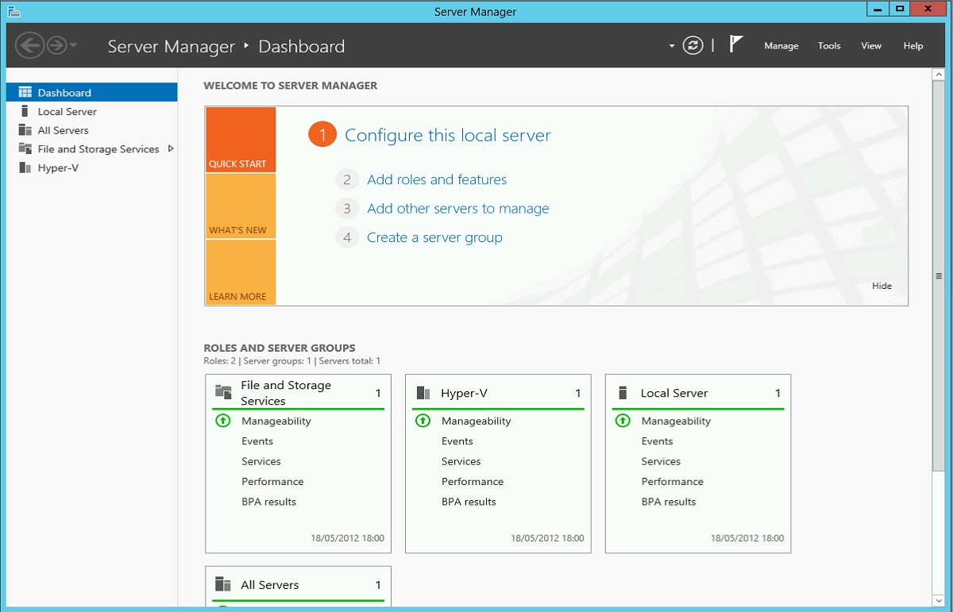Expand File and Storage Services arrow

click(x=171, y=148)
